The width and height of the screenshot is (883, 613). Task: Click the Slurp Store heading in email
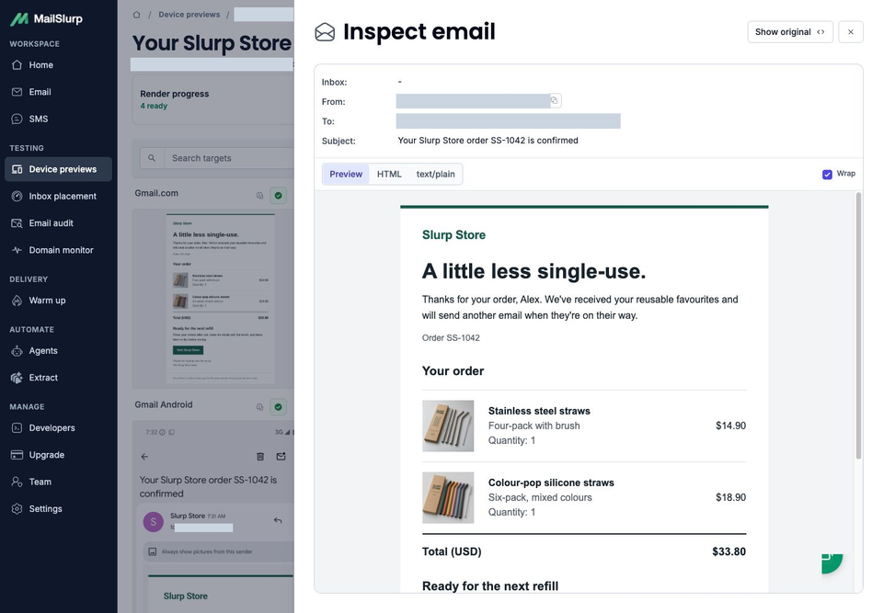453,234
